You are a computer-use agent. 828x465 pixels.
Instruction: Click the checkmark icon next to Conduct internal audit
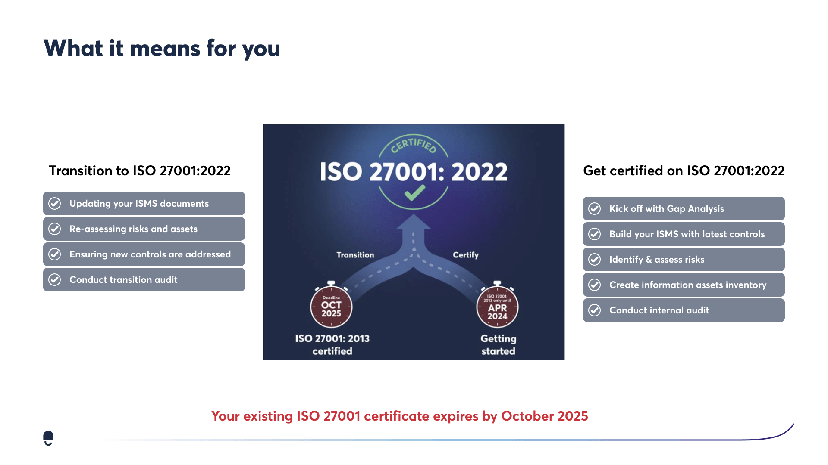click(x=595, y=310)
